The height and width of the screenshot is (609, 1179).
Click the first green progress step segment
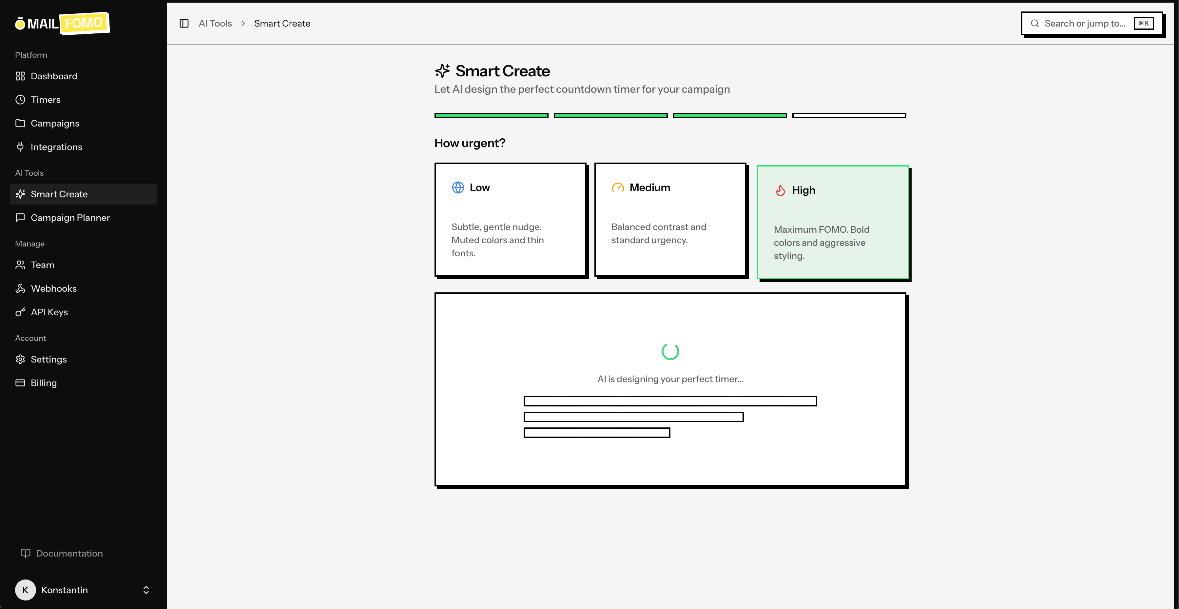click(491, 115)
